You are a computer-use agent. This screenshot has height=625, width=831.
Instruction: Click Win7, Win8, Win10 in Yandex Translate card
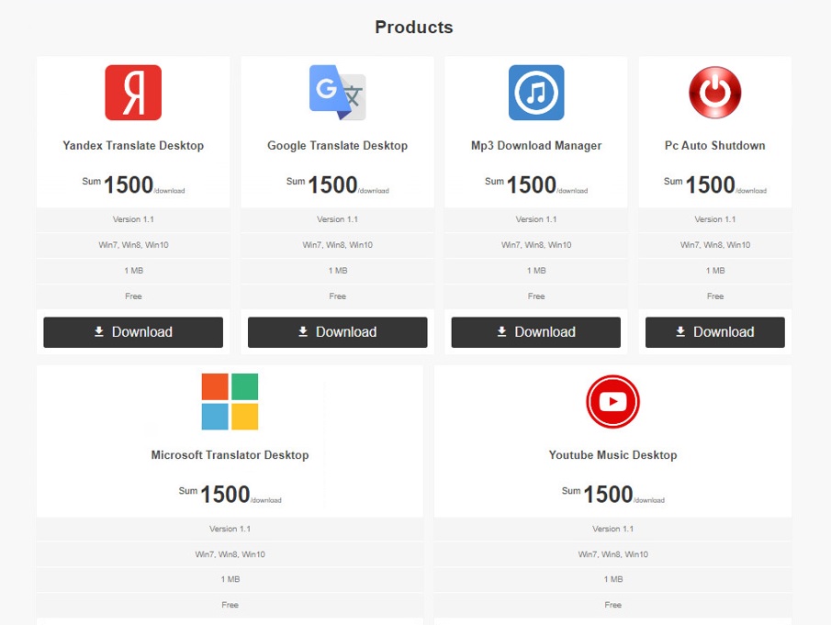point(133,245)
